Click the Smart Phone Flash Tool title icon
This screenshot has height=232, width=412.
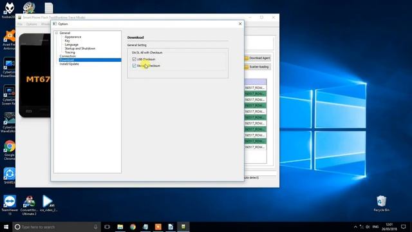pos(19,17)
